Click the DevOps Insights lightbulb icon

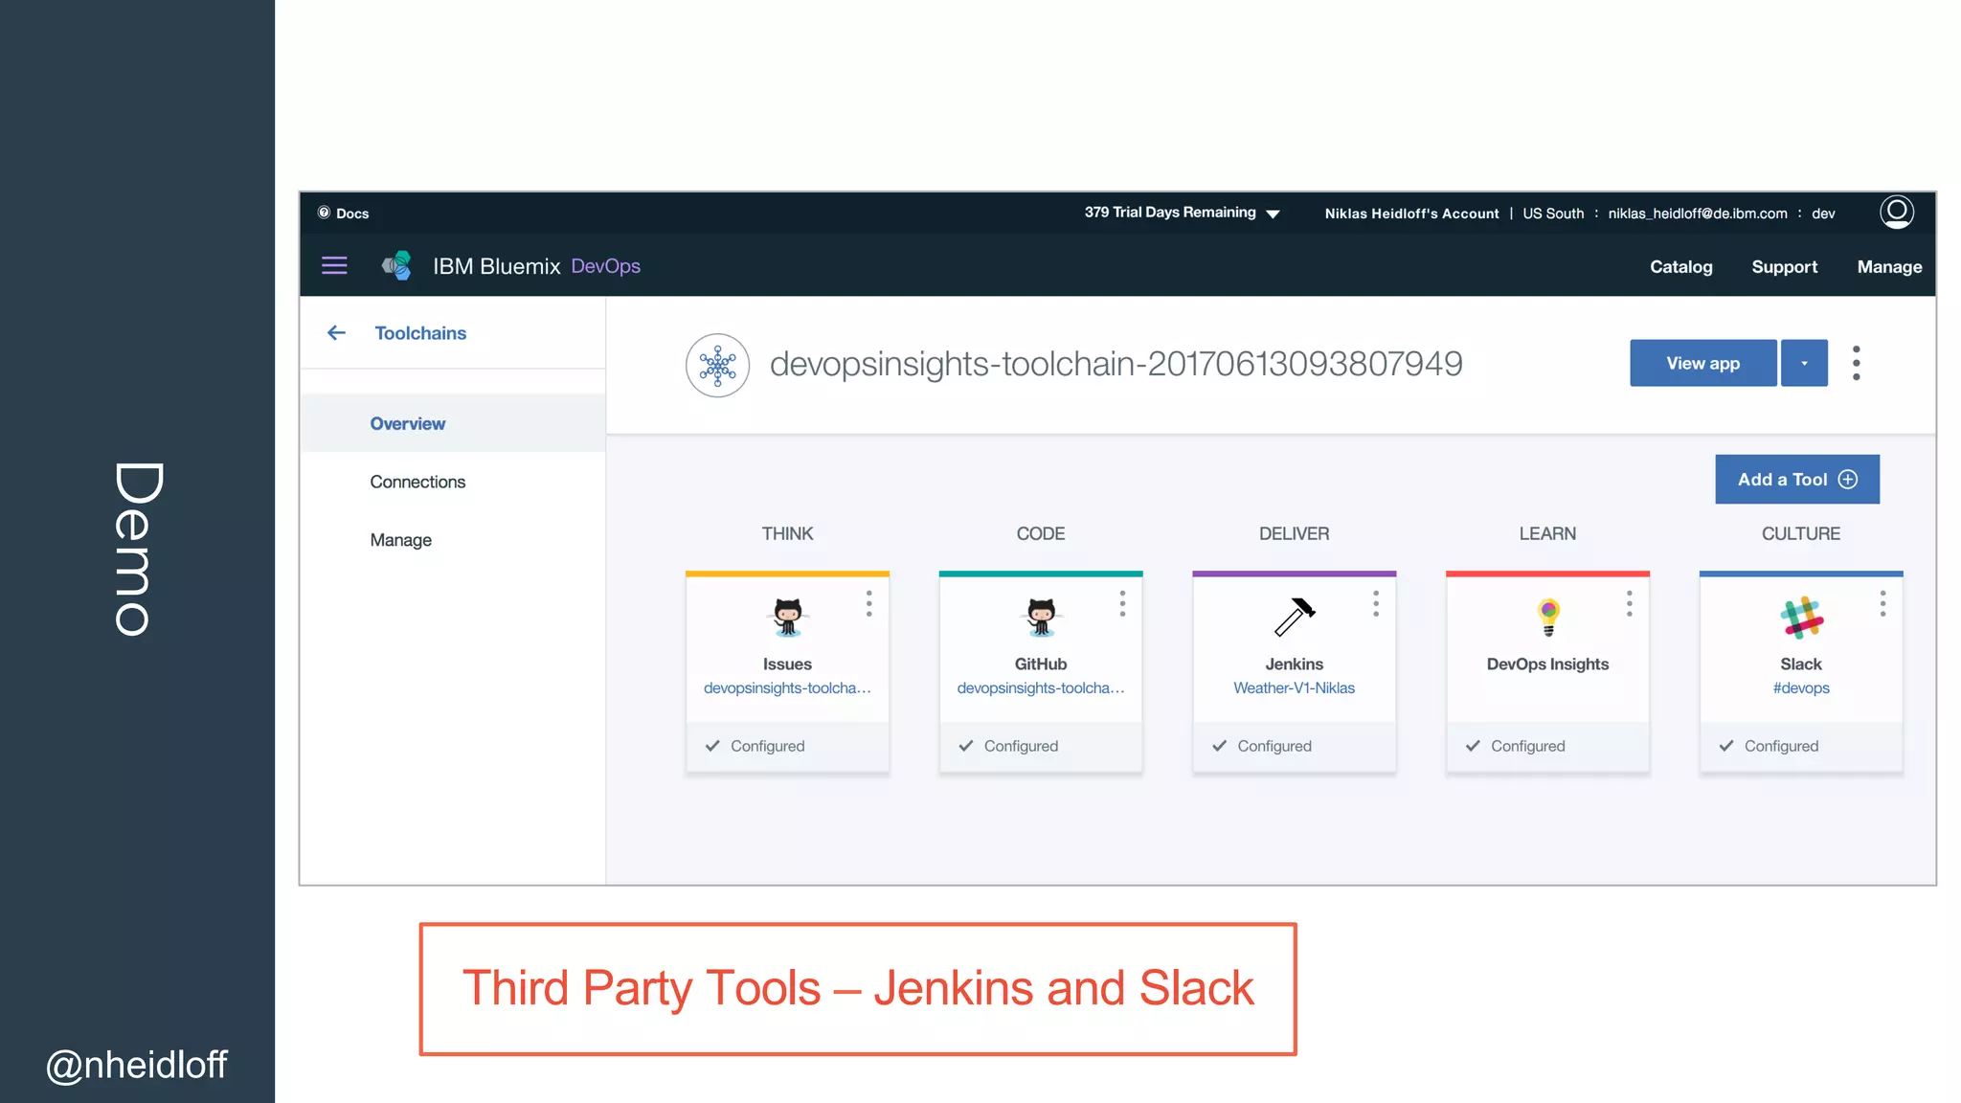pyautogui.click(x=1548, y=618)
